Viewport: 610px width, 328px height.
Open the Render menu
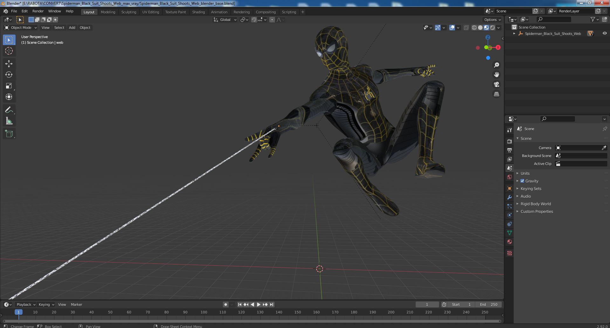[x=38, y=11]
